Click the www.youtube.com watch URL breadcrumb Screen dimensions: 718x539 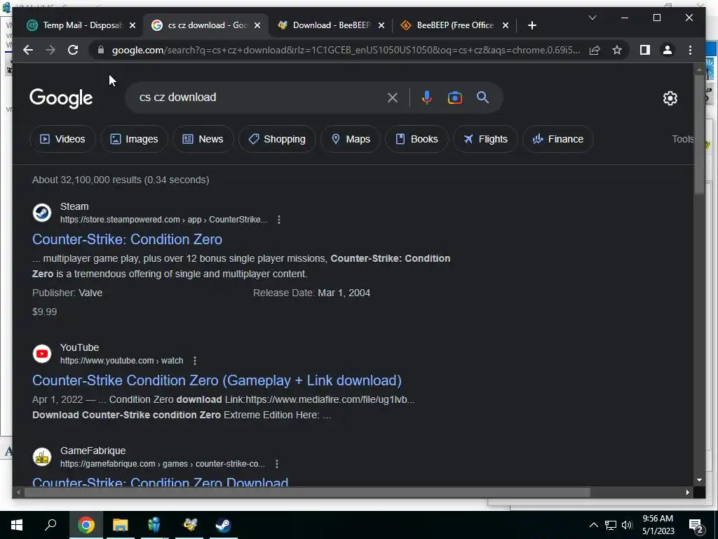(122, 361)
